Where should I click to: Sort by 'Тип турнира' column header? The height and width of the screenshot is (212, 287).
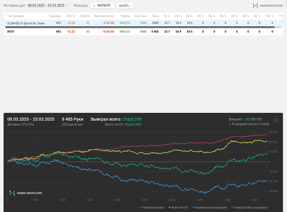coord(16,16)
